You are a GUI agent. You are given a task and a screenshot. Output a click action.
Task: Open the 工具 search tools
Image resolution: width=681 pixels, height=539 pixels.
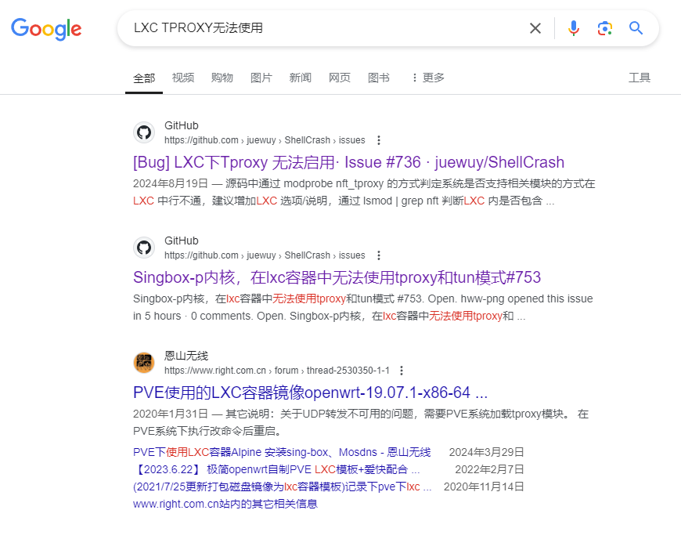(640, 78)
